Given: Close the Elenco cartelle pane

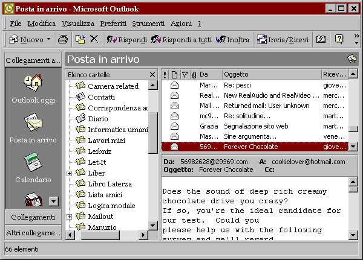Looking at the screenshot, I should (152, 74).
